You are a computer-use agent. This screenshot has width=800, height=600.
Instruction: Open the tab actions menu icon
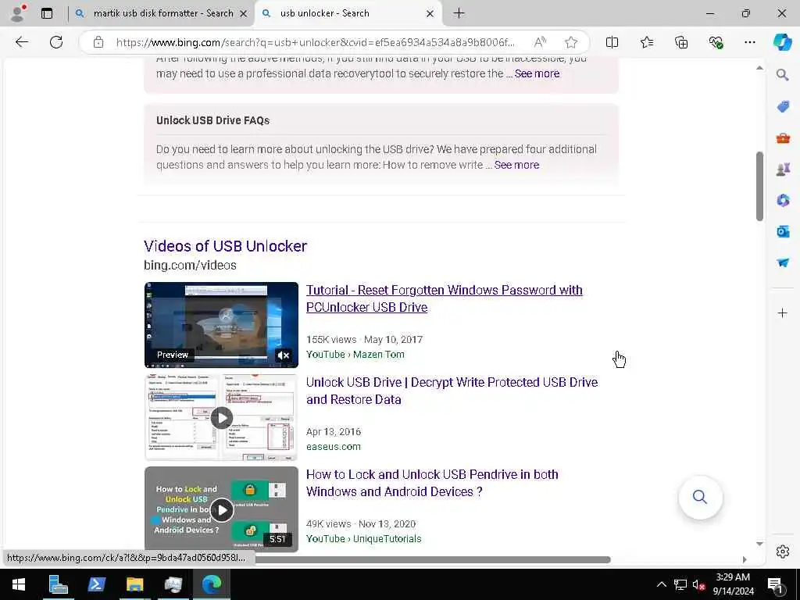[47, 13]
